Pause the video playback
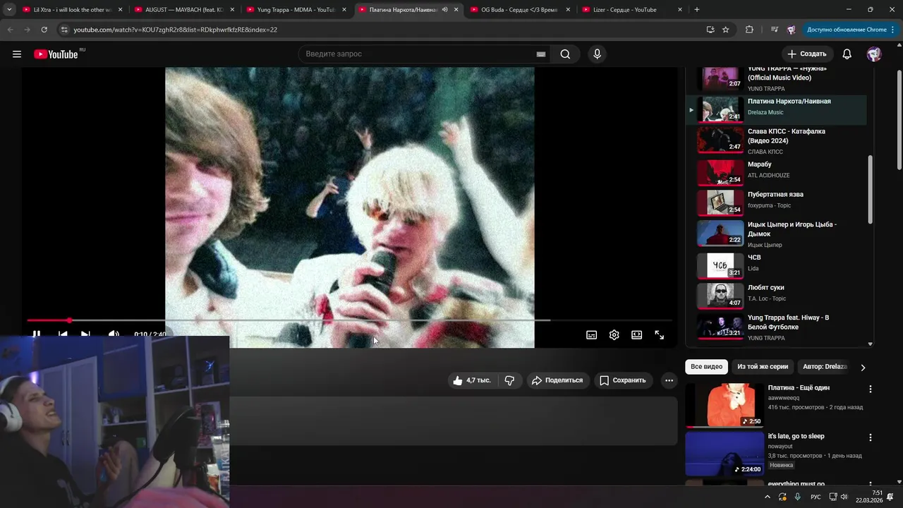Screen dimensions: 903x508 pos(37,334)
